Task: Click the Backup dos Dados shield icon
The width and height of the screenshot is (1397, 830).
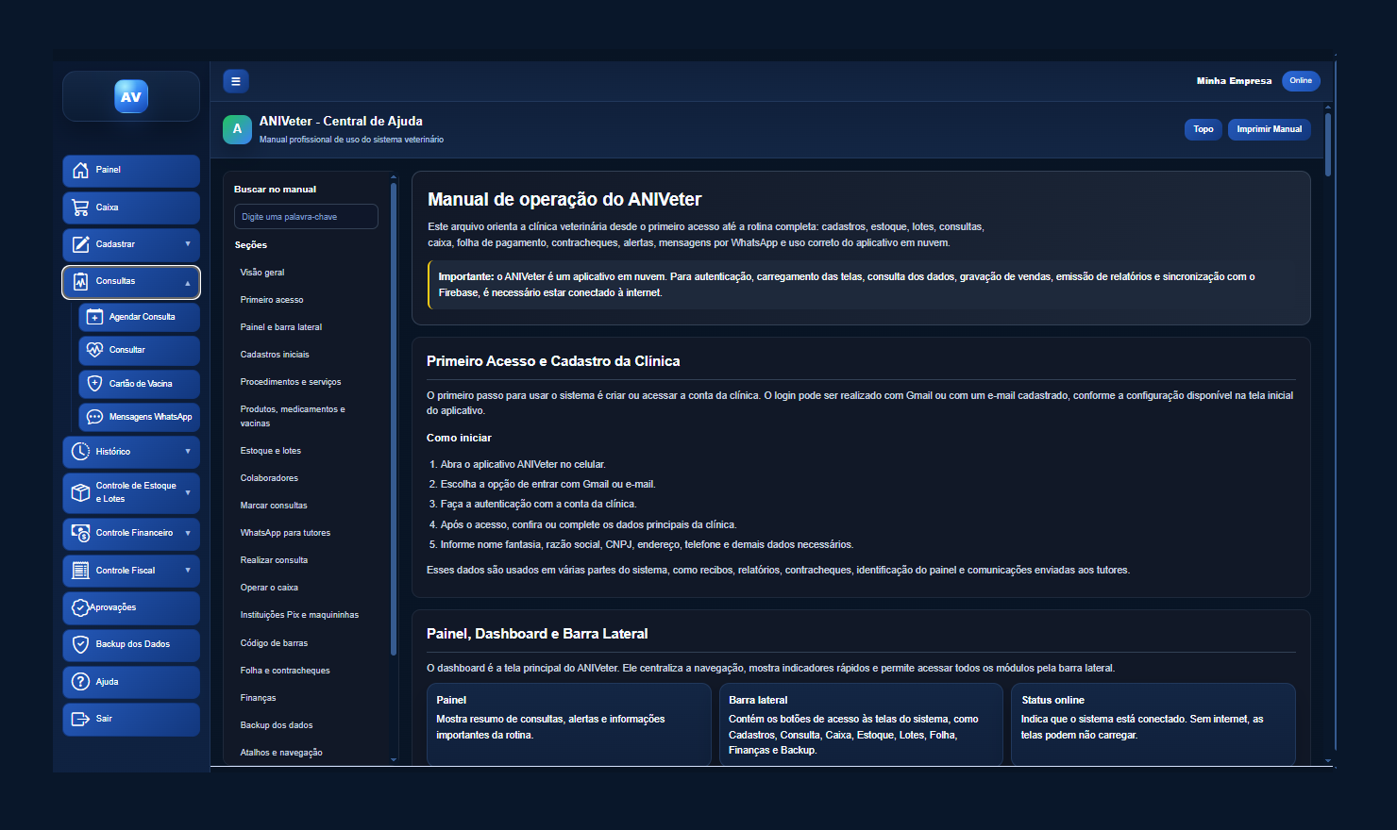Action: point(80,644)
